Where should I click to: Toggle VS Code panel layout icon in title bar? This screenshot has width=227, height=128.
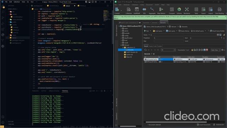89,2
